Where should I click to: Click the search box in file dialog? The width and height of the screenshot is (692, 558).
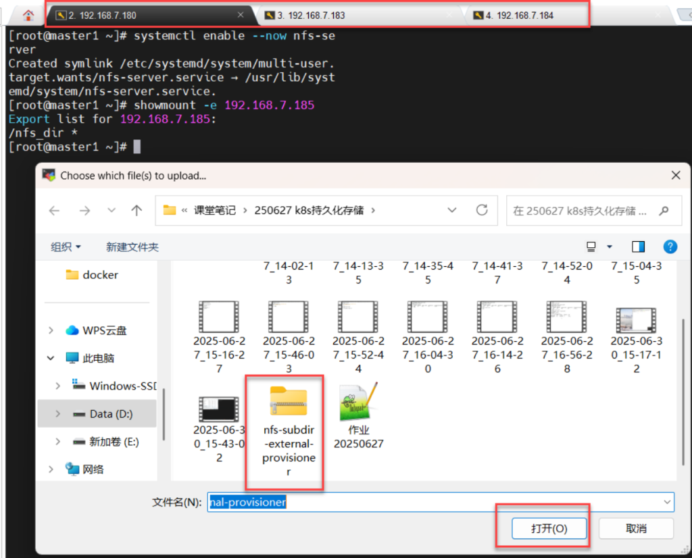click(581, 211)
